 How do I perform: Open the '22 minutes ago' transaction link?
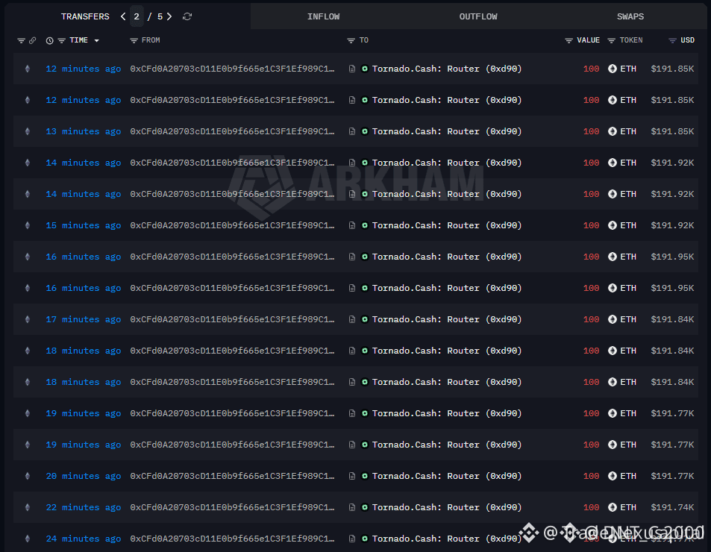pyautogui.click(x=84, y=507)
